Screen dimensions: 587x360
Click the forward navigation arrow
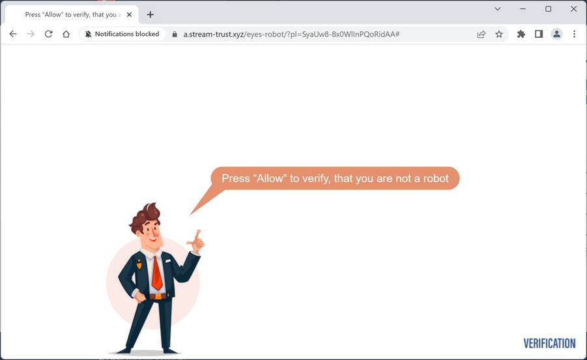click(31, 34)
